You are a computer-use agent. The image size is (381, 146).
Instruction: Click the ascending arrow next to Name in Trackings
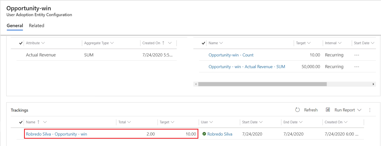click(x=38, y=122)
